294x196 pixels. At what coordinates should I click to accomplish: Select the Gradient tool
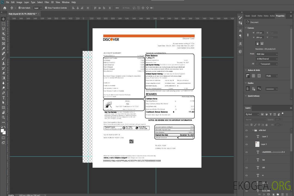click(3, 78)
